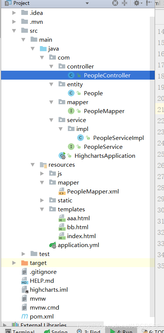Expand the .mvn folder
The width and height of the screenshot is (164, 333).
pos(14,22)
